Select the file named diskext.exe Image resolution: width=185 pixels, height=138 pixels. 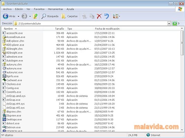[x=13, y=124]
